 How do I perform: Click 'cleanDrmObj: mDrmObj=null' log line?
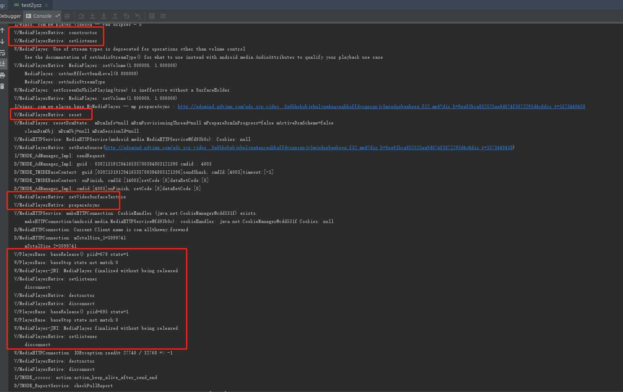[x=82, y=131]
